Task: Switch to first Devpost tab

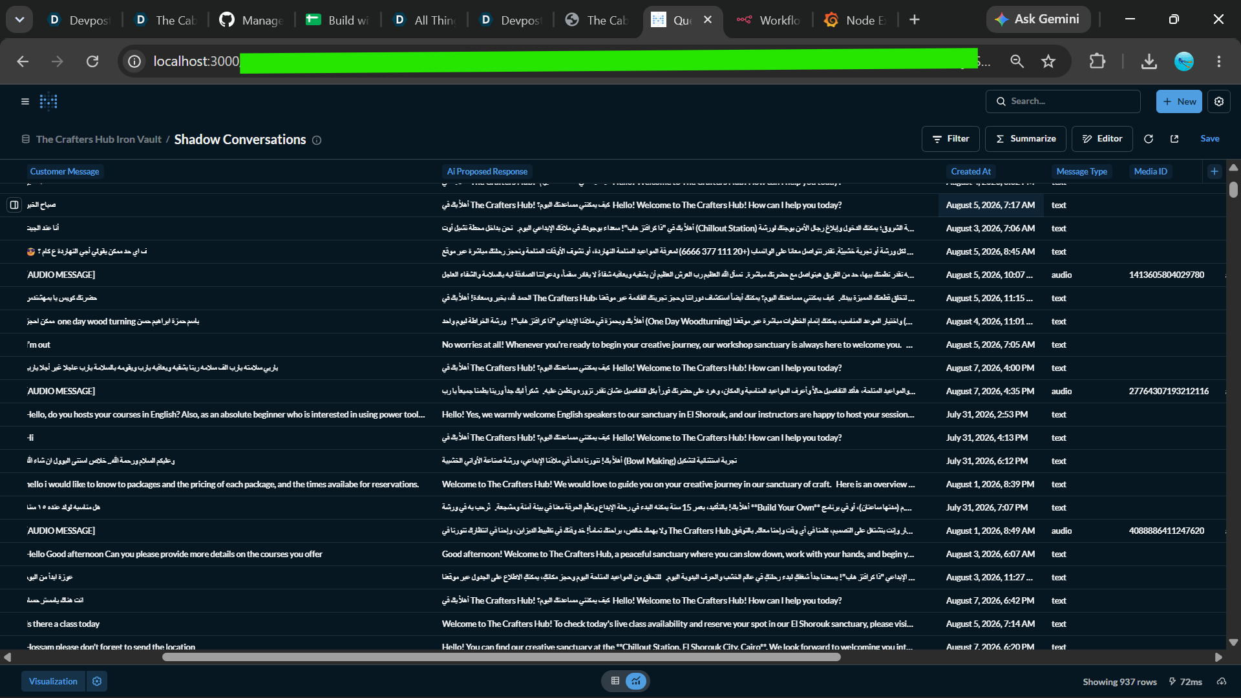Action: coord(79,20)
